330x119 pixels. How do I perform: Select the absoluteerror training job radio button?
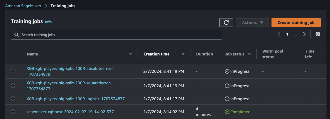click(13, 71)
